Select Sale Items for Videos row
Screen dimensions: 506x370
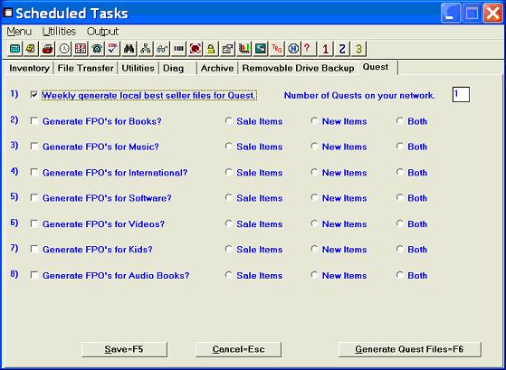pyautogui.click(x=229, y=223)
